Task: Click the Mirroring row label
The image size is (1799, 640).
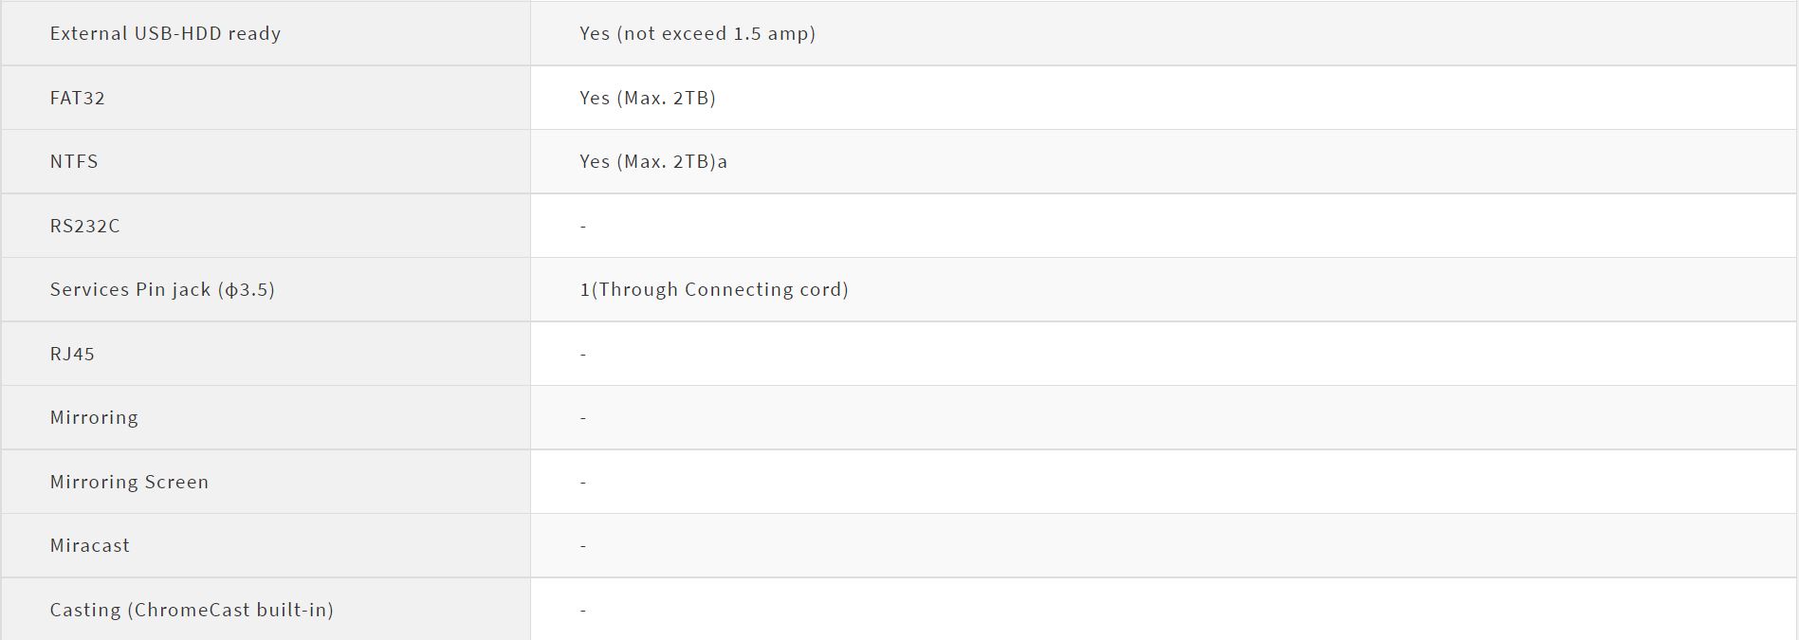Action: pyautogui.click(x=94, y=417)
